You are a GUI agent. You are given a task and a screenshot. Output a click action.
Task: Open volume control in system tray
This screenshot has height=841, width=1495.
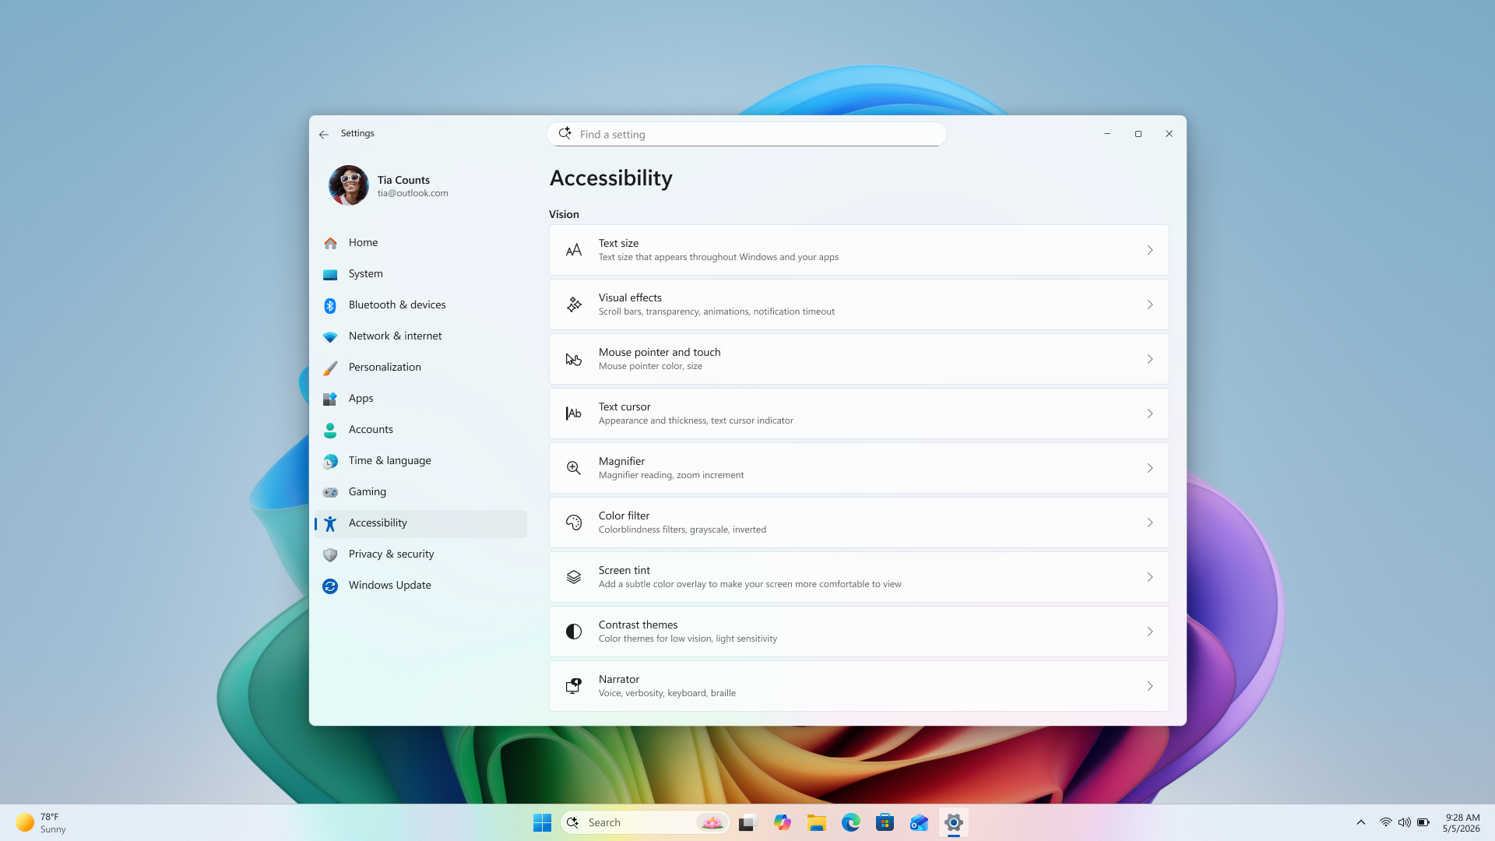click(x=1405, y=822)
